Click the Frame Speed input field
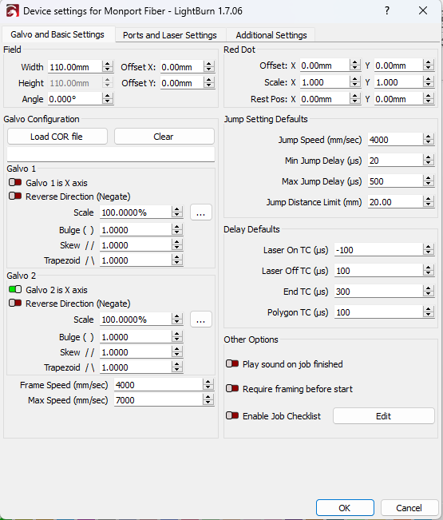The height and width of the screenshot is (520, 443). 158,385
